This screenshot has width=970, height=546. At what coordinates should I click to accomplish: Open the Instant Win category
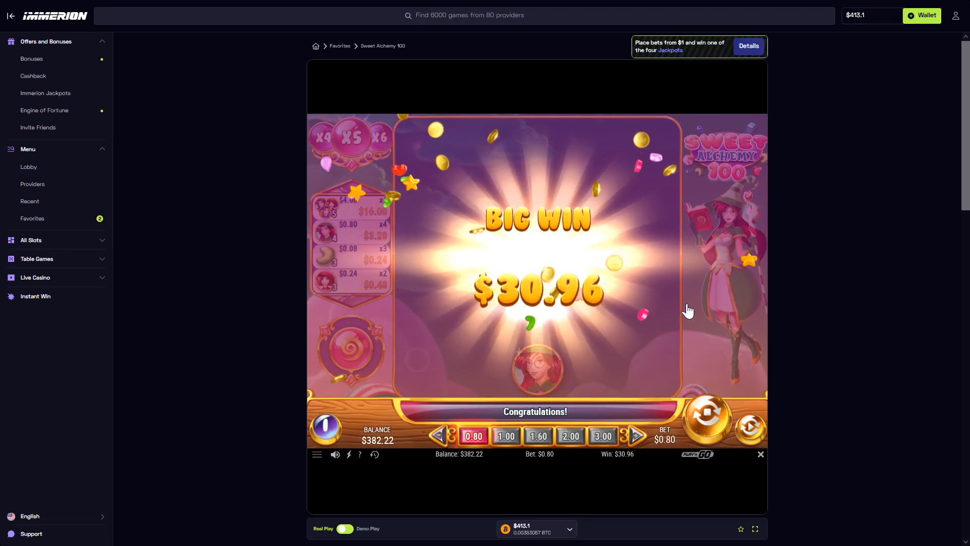(x=35, y=296)
